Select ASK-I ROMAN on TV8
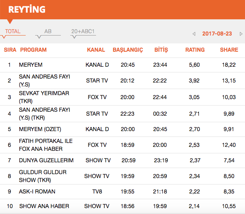 click(37, 191)
